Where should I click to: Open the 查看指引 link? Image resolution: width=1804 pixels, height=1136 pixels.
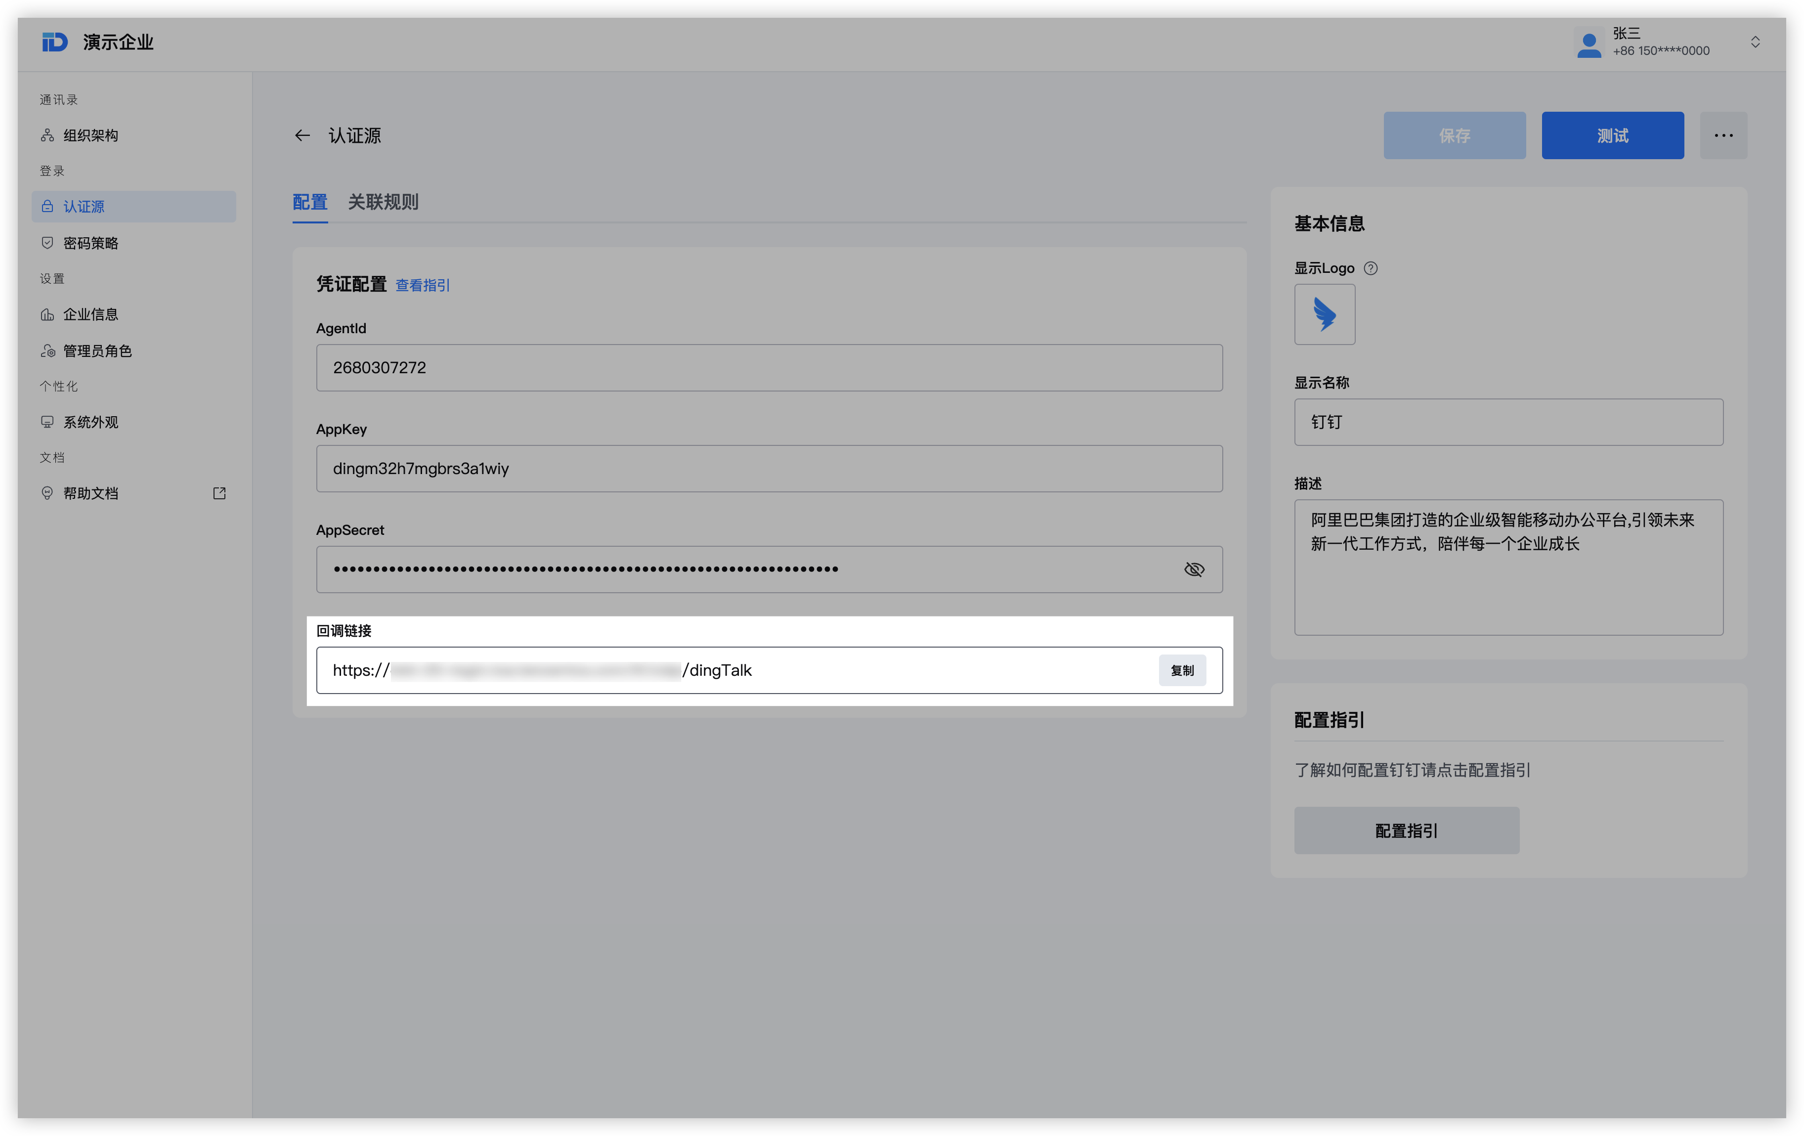423,286
